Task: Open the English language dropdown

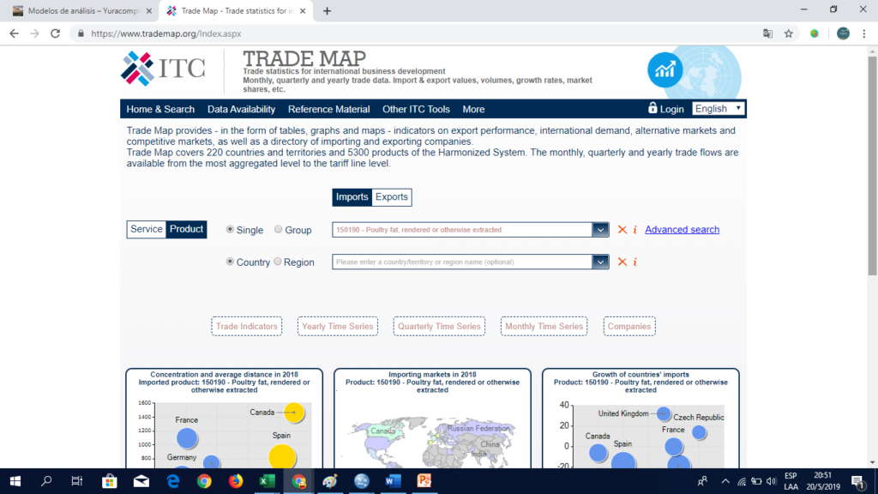Action: coord(718,109)
